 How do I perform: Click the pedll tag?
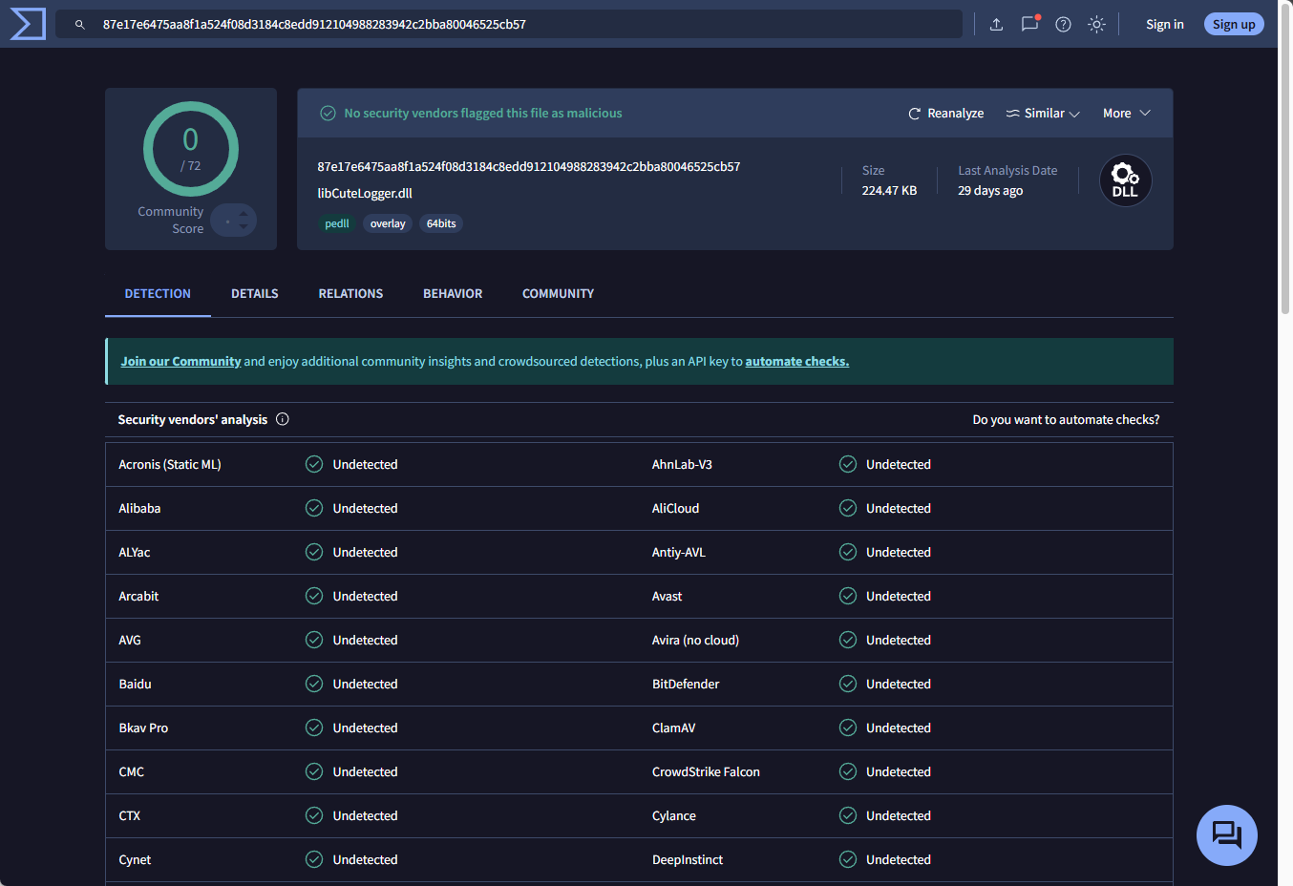(337, 223)
